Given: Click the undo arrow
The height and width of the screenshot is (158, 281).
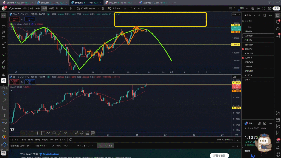Looking at the screenshot, I should pos(145,9).
